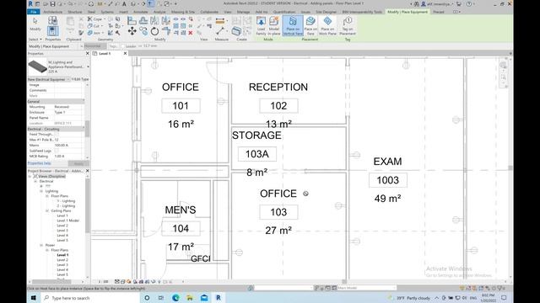Open the Horizontal dropdown in options bar
The image size is (540, 303).
(95, 46)
